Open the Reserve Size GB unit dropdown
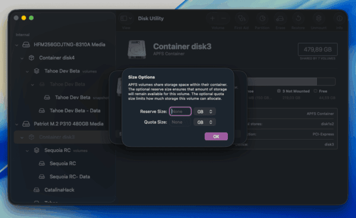The width and height of the screenshot is (356, 218). pos(205,112)
